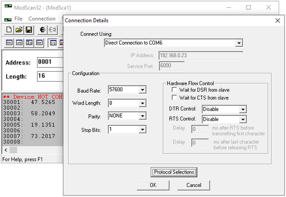Close the Connection Details dialog
The image size is (286, 197).
[x=278, y=20]
